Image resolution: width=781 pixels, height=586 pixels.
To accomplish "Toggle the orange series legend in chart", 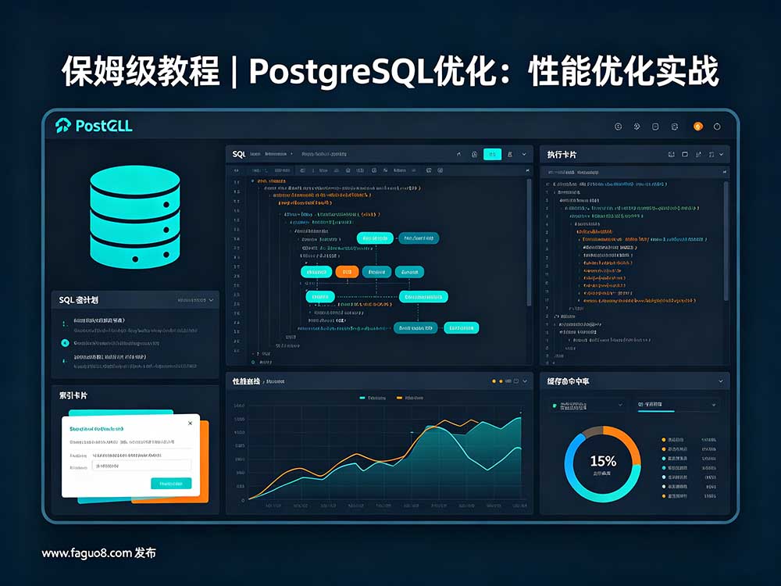I will click(409, 398).
